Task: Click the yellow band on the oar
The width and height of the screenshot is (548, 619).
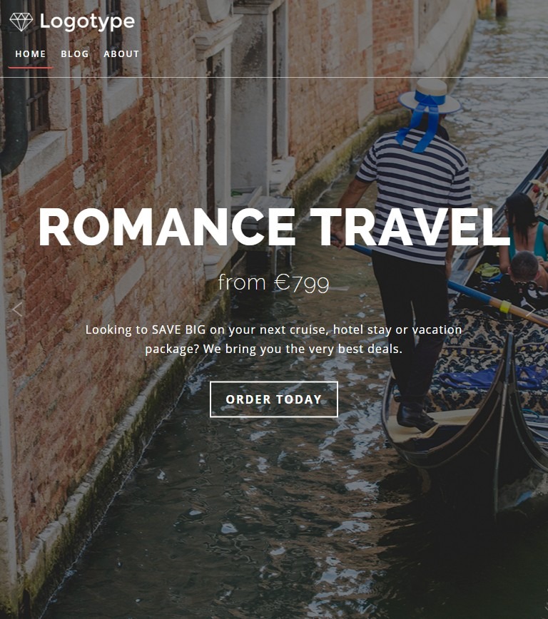Action: click(x=505, y=307)
